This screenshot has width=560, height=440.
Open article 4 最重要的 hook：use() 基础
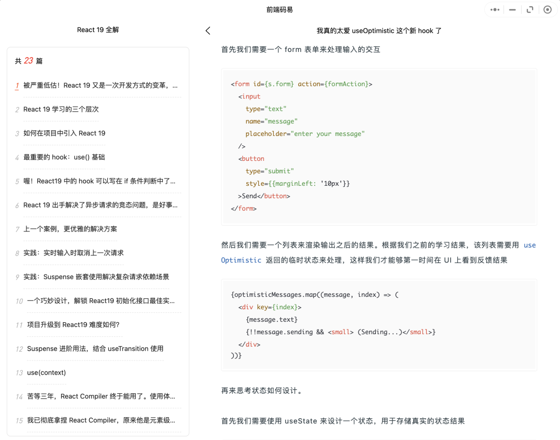click(64, 157)
